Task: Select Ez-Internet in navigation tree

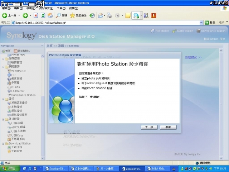Action: click(16, 91)
